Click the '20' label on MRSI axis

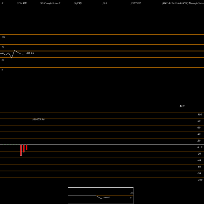(199, 141)
